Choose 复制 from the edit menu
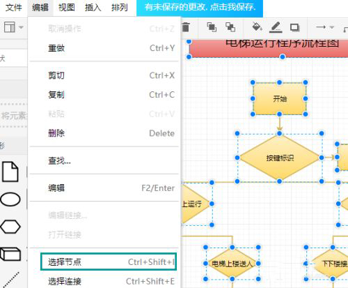Screen dimensions: 348x288 [x=104, y=95]
